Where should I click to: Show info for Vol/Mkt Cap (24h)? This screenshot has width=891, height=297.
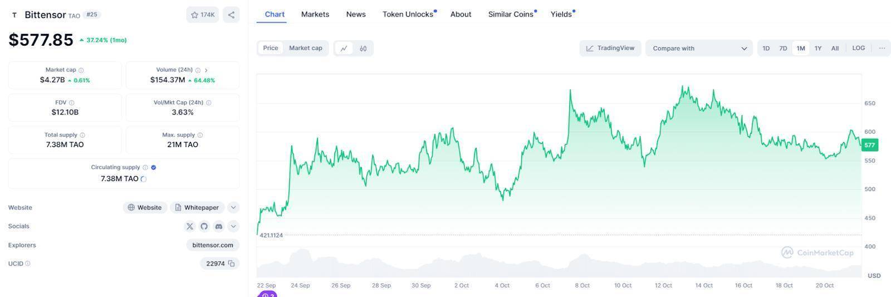click(x=208, y=103)
